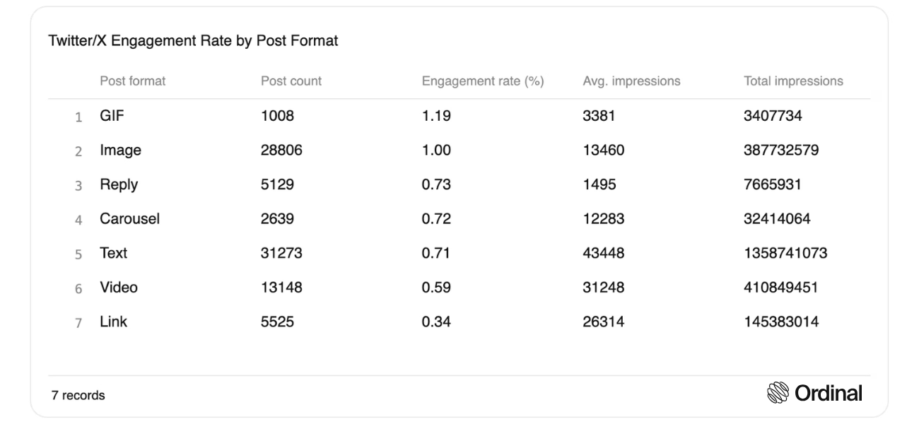Sort by Post format column header

pos(132,81)
